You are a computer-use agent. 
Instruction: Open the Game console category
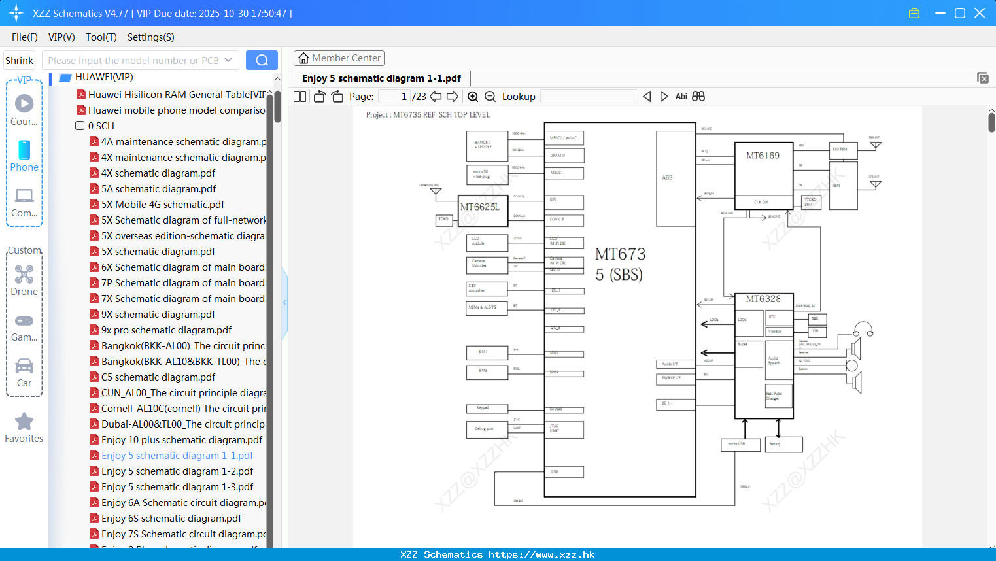(24, 328)
